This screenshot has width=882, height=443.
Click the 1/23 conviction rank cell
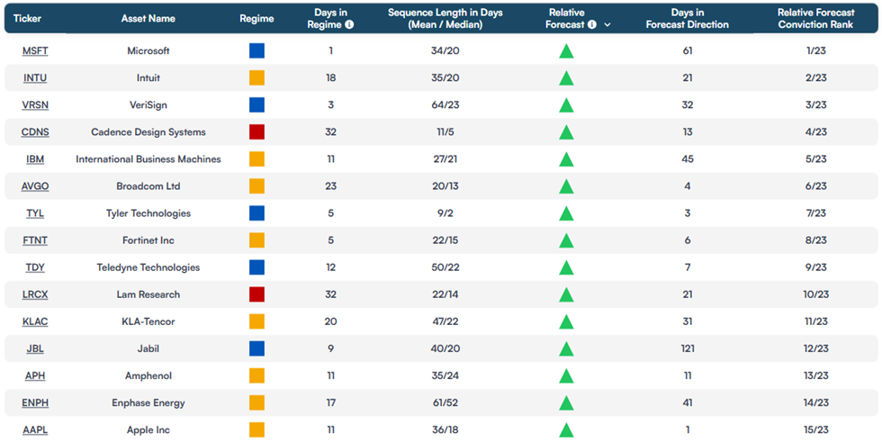815,50
